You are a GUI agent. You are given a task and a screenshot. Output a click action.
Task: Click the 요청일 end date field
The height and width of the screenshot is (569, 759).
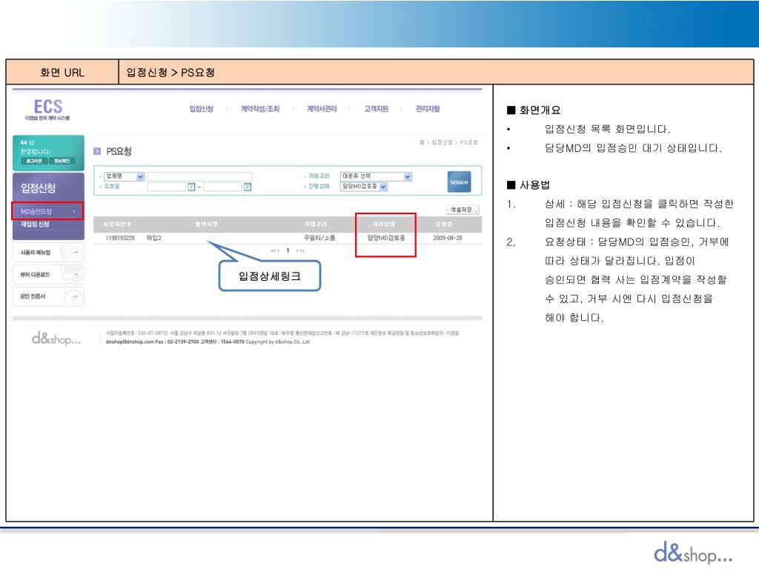[x=222, y=187]
